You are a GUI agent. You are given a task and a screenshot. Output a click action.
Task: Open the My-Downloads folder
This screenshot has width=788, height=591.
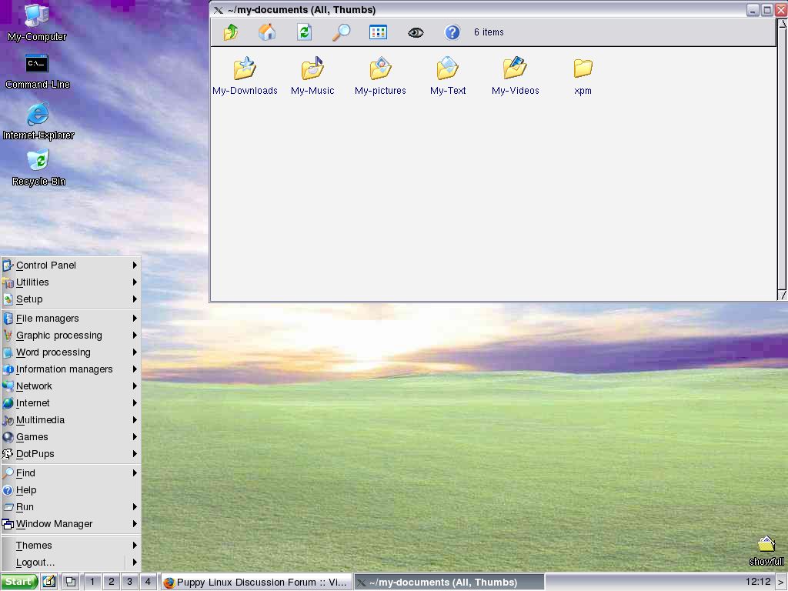coord(245,76)
